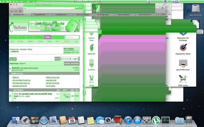The width and height of the screenshot is (204, 127).
Task: Switch to the first ImageShack tab
Action: [42, 15]
